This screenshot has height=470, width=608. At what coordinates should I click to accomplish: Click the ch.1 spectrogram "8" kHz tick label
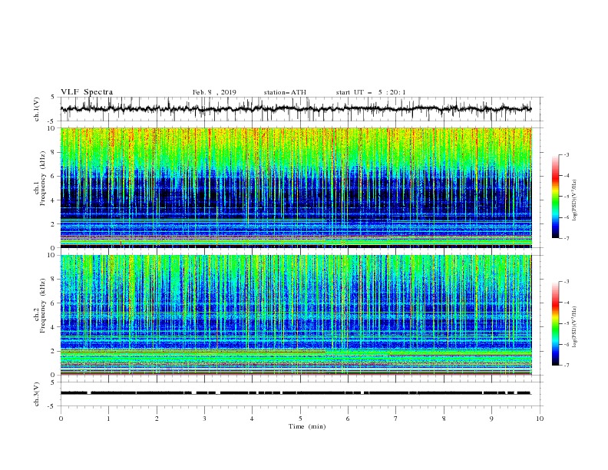pos(54,152)
